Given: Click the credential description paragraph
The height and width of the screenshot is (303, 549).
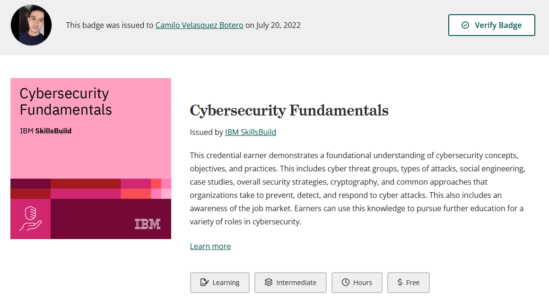Looking at the screenshot, I should [x=357, y=188].
